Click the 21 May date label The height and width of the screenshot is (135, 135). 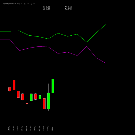click(x=26, y=128)
